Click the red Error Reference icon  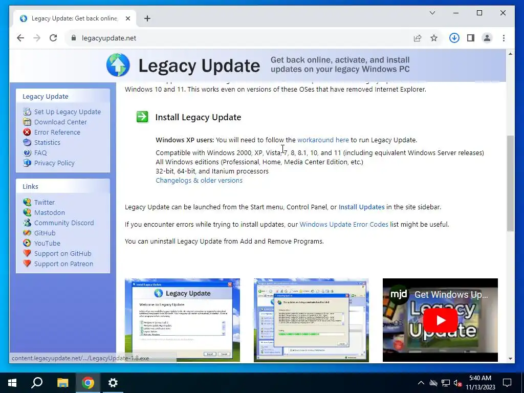27,132
